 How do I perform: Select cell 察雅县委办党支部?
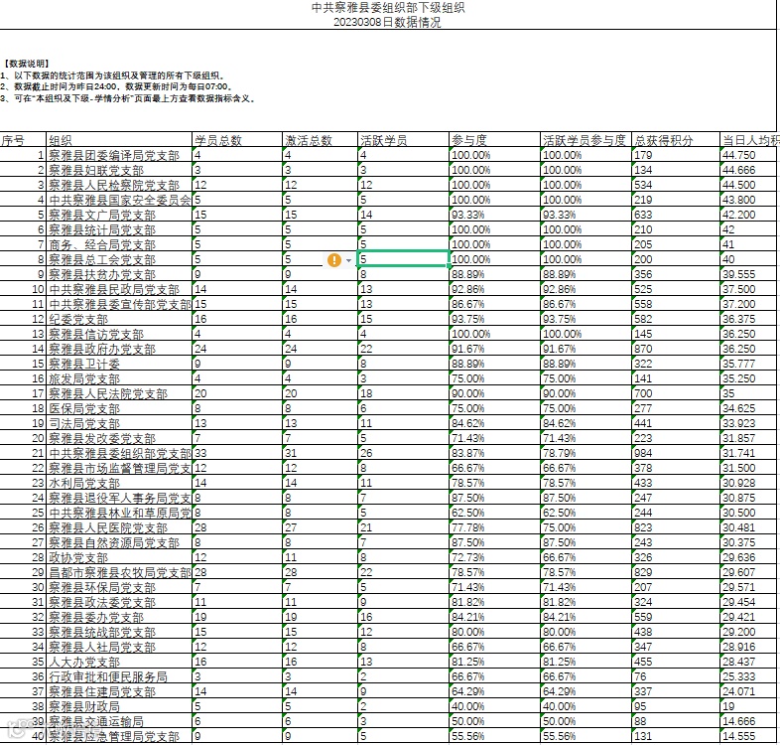click(x=119, y=617)
